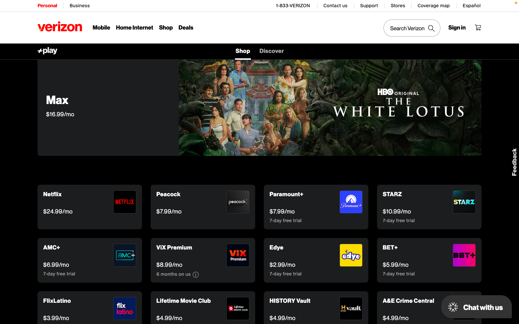Select the Business site tab

(x=80, y=6)
